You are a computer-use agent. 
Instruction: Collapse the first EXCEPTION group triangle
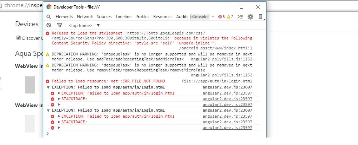point(48,87)
